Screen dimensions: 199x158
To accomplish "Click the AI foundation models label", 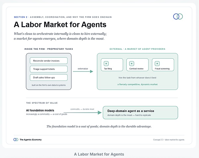I will tap(40, 110).
